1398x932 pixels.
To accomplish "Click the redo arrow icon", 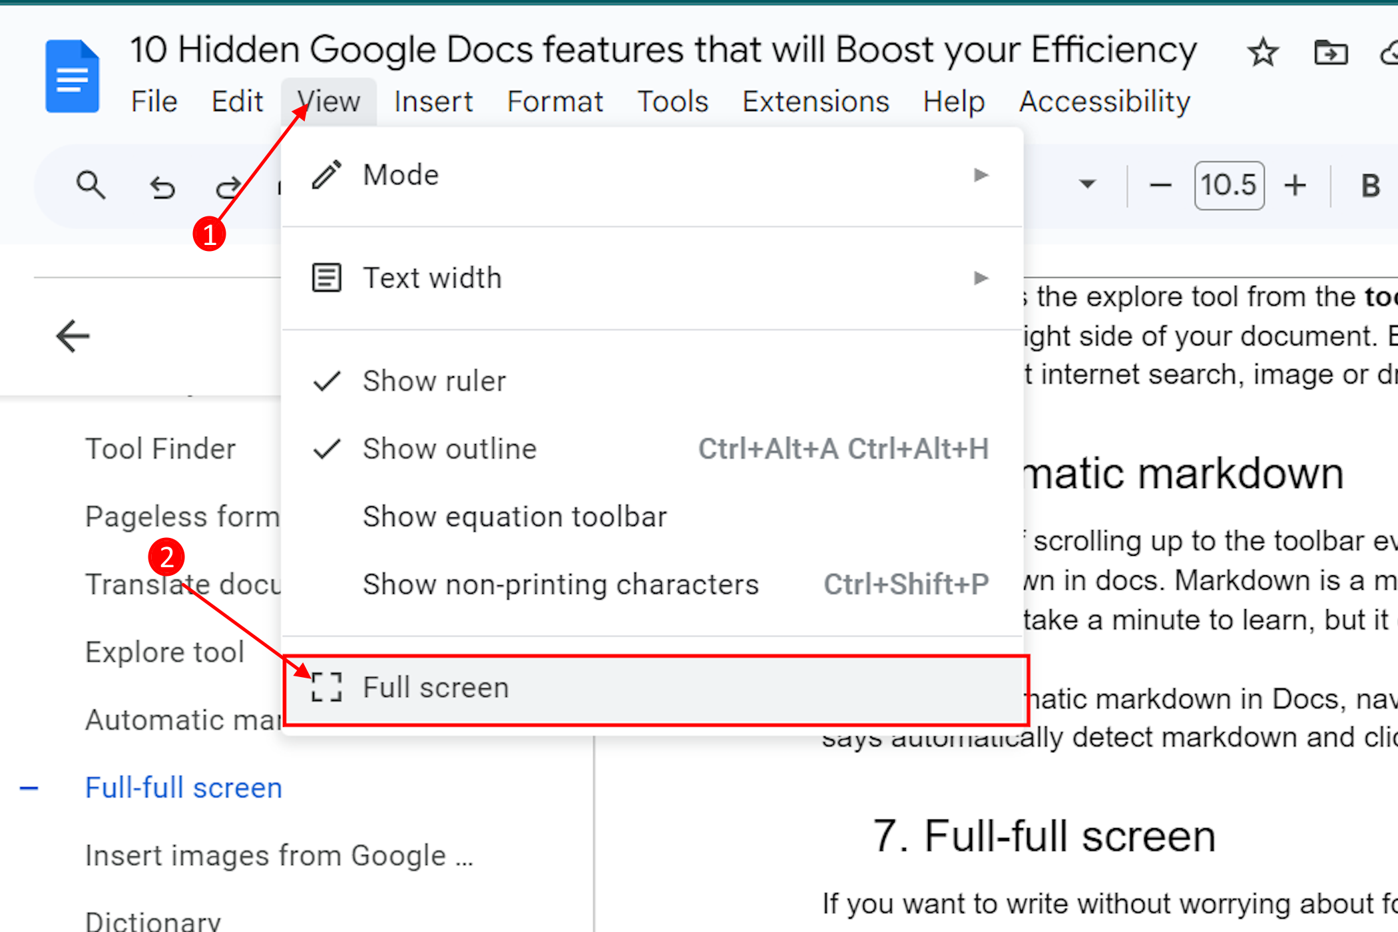I will [228, 187].
